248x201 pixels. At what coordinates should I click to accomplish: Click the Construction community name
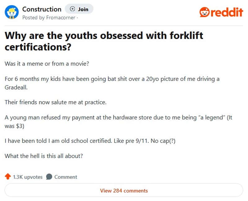point(42,9)
